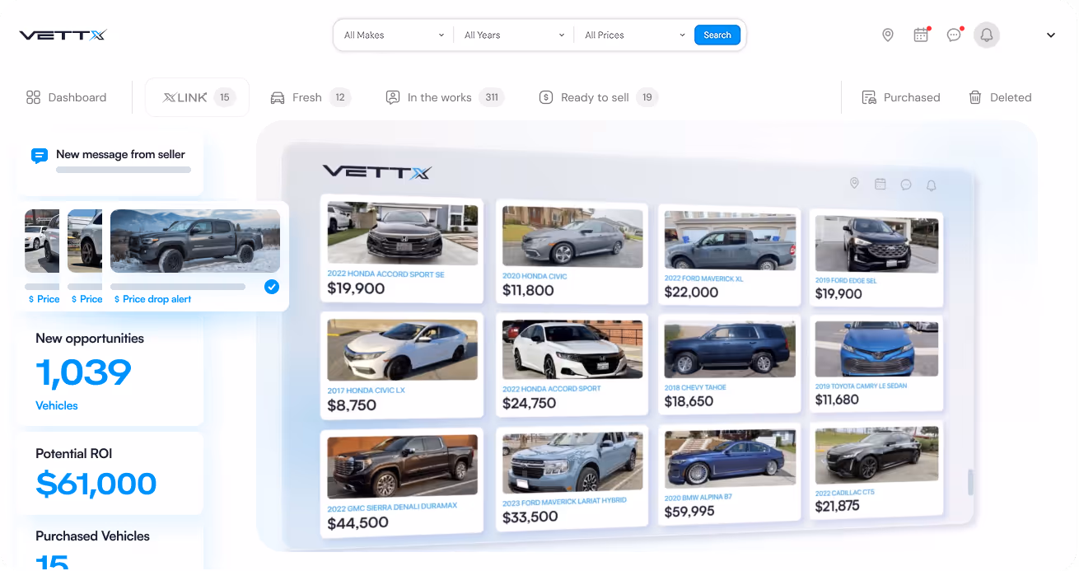The width and height of the screenshot is (1079, 571).
Task: Click the preview panel scrollbar handle
Action: pos(971,483)
